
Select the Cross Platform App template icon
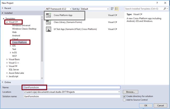[48, 15]
